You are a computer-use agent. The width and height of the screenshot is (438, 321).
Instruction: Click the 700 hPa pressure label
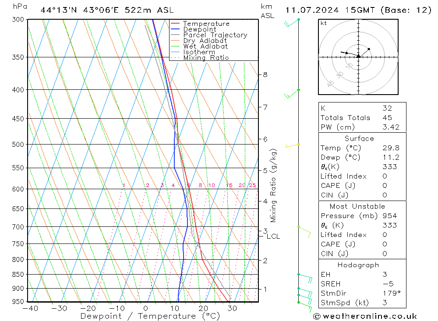[x=18, y=227]
